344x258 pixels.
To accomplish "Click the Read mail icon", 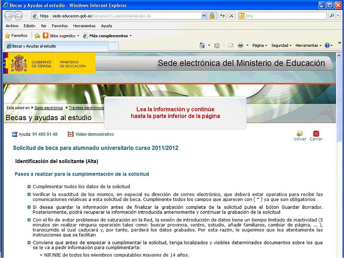I will [230, 46].
